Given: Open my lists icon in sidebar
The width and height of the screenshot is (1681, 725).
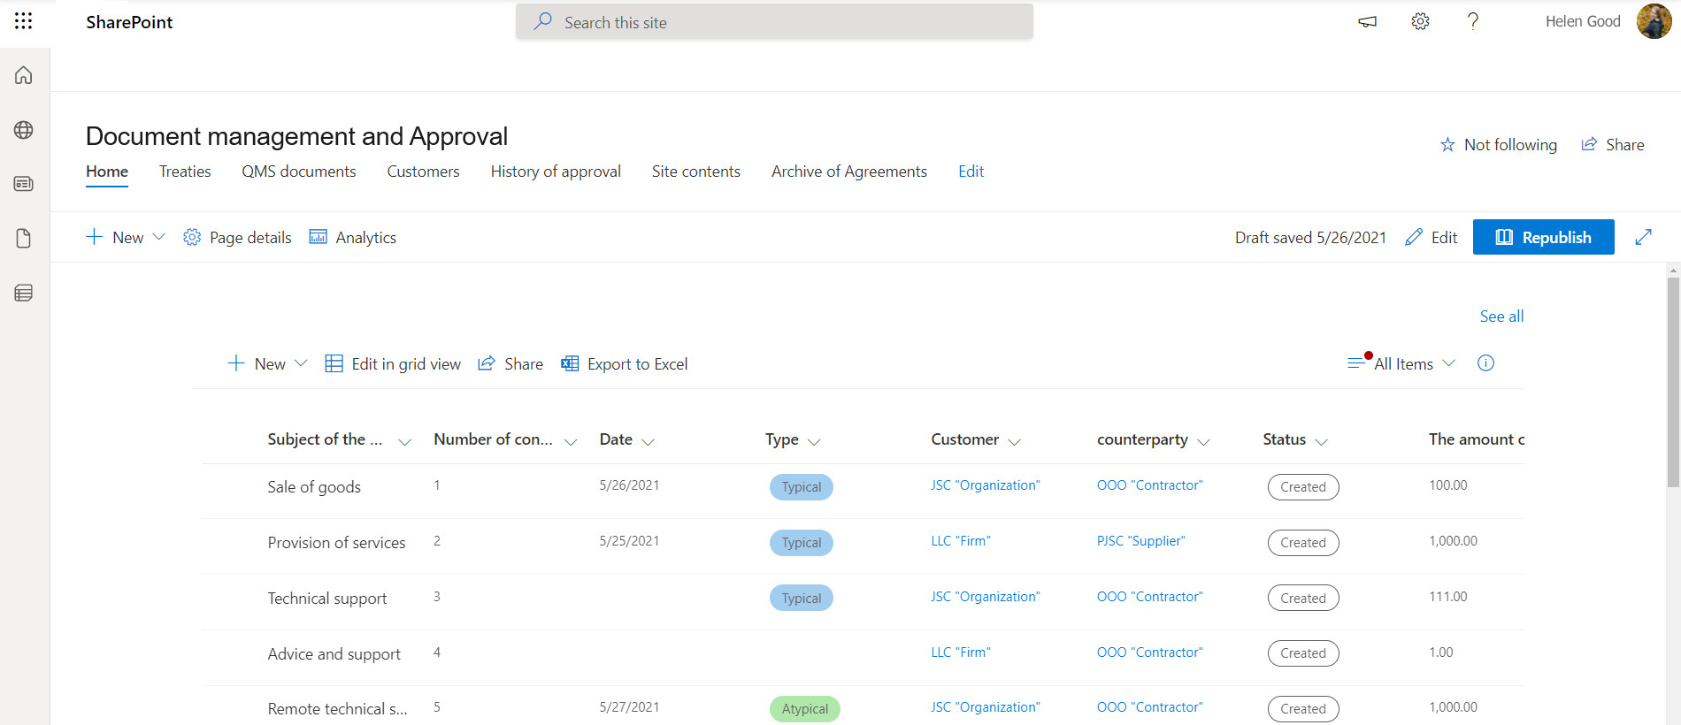Looking at the screenshot, I should [24, 293].
